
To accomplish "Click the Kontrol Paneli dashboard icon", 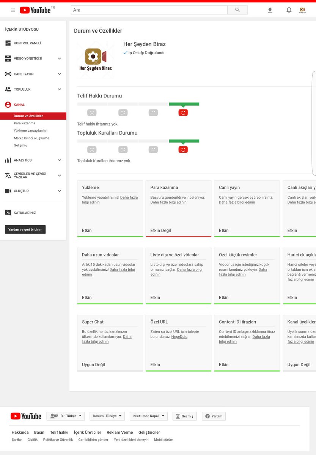I will click(x=8, y=43).
